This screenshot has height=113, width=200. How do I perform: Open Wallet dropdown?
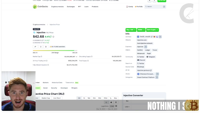(141, 30)
